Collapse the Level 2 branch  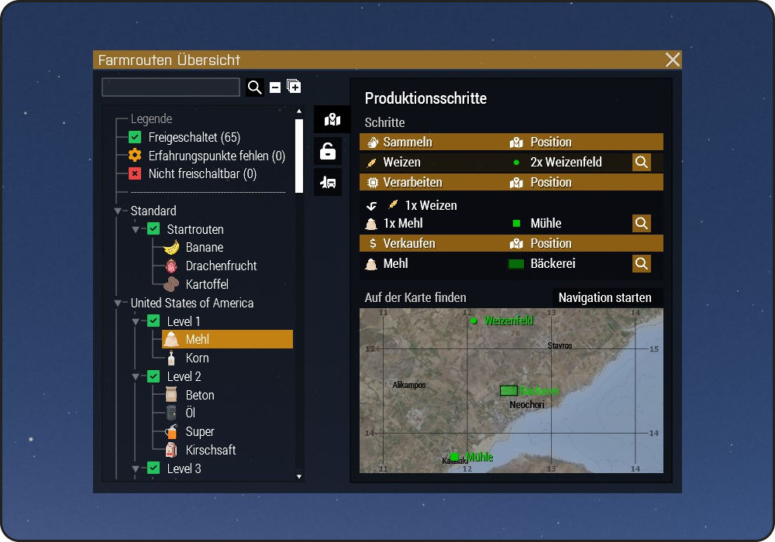(x=136, y=377)
